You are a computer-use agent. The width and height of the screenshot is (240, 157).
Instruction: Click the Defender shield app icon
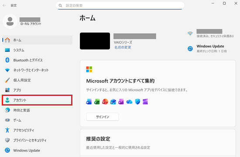[x=137, y=102]
